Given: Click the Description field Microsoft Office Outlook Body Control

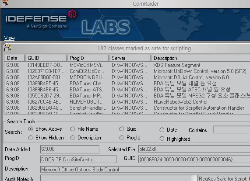Looking at the screenshot, I should [x=145, y=170].
